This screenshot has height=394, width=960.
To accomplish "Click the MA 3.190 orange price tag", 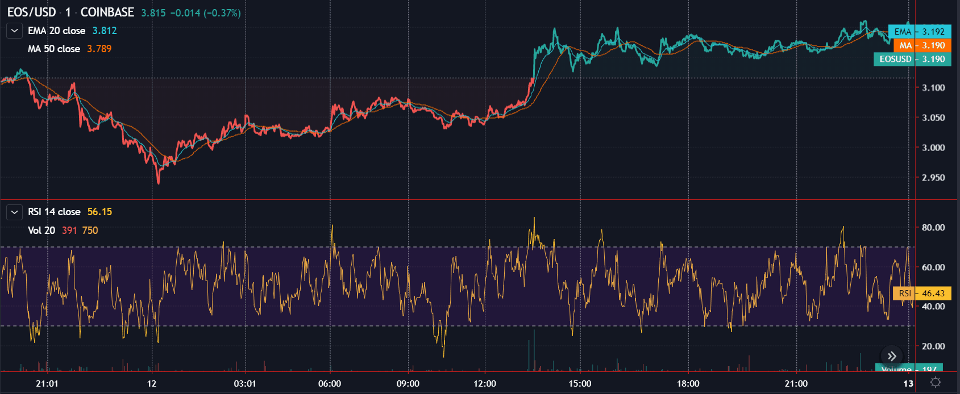I will point(922,45).
